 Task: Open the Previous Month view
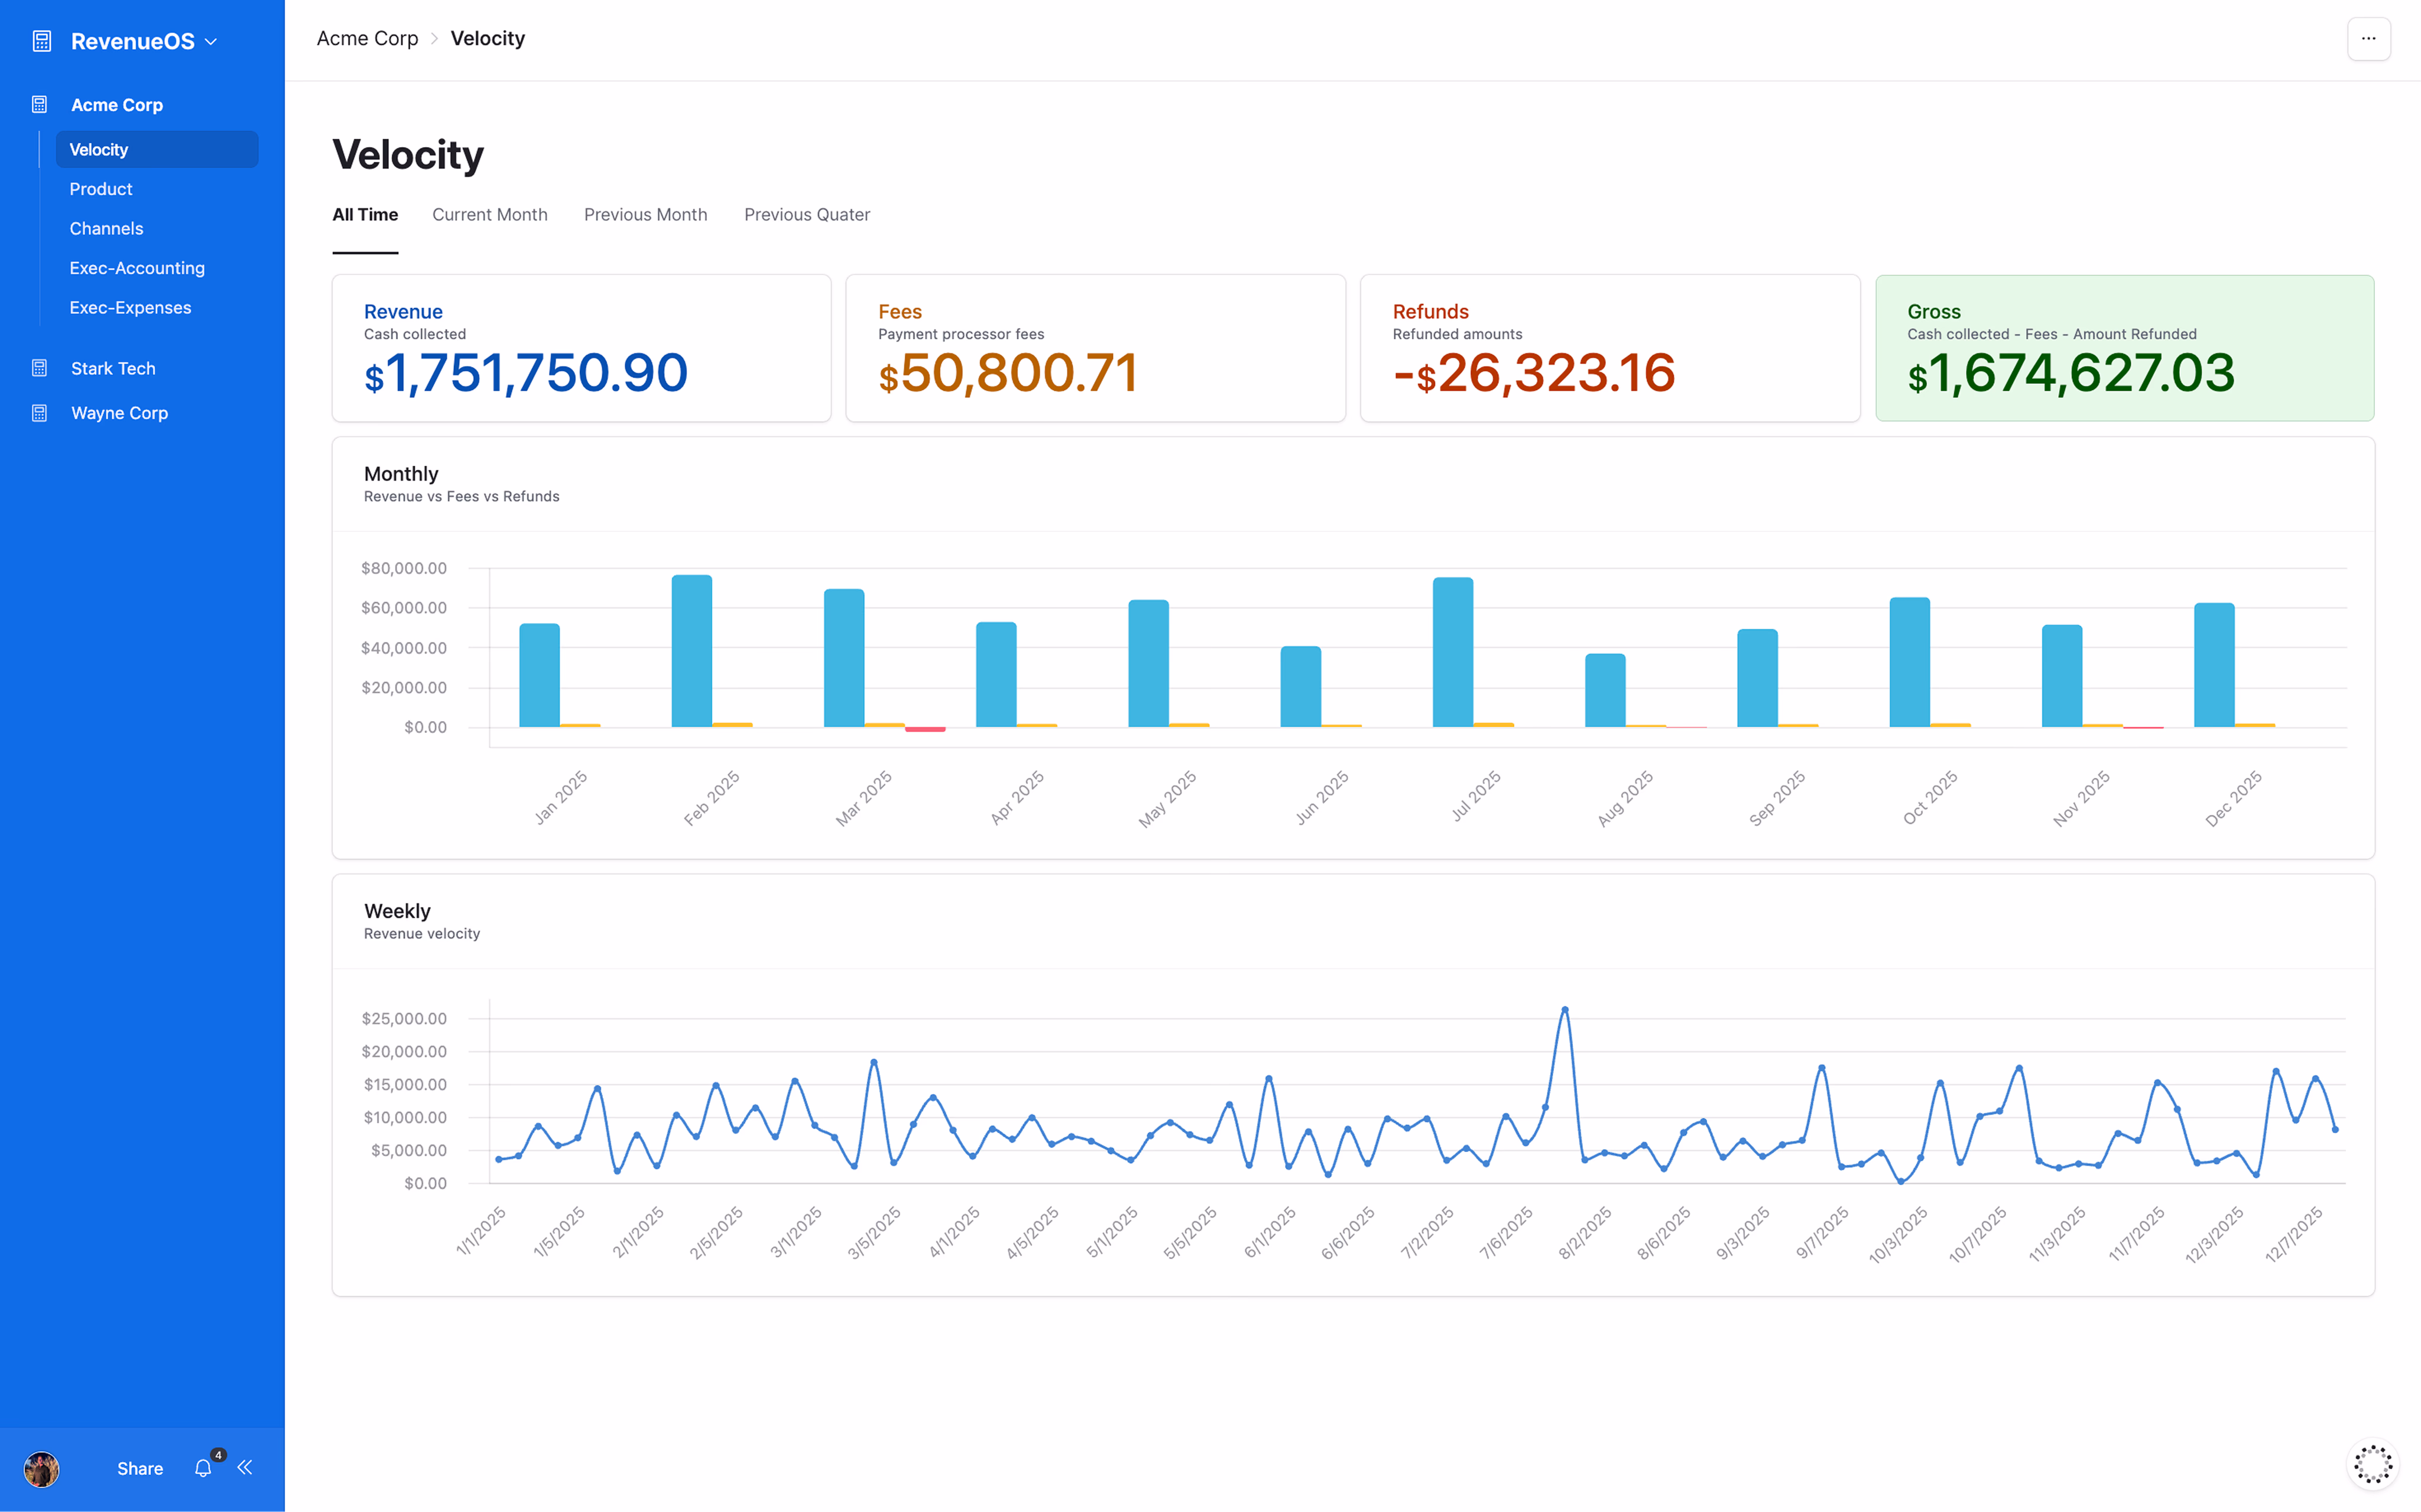coord(645,214)
